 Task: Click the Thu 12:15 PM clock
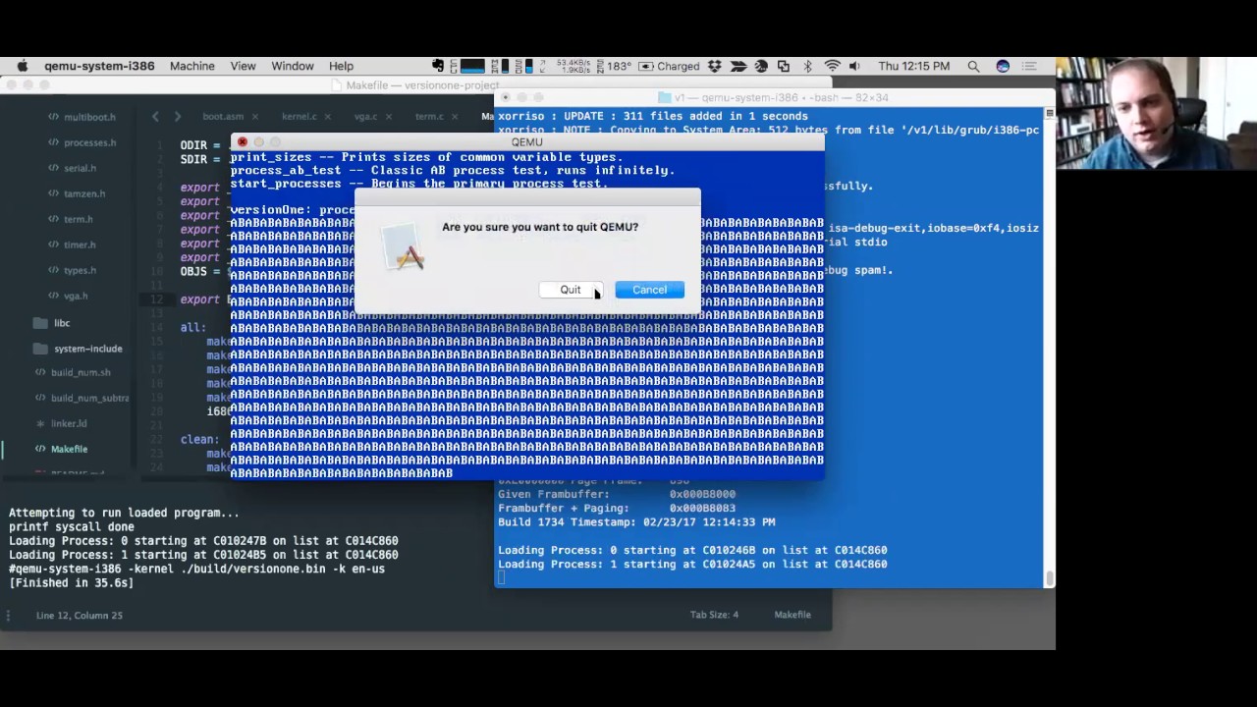[913, 66]
